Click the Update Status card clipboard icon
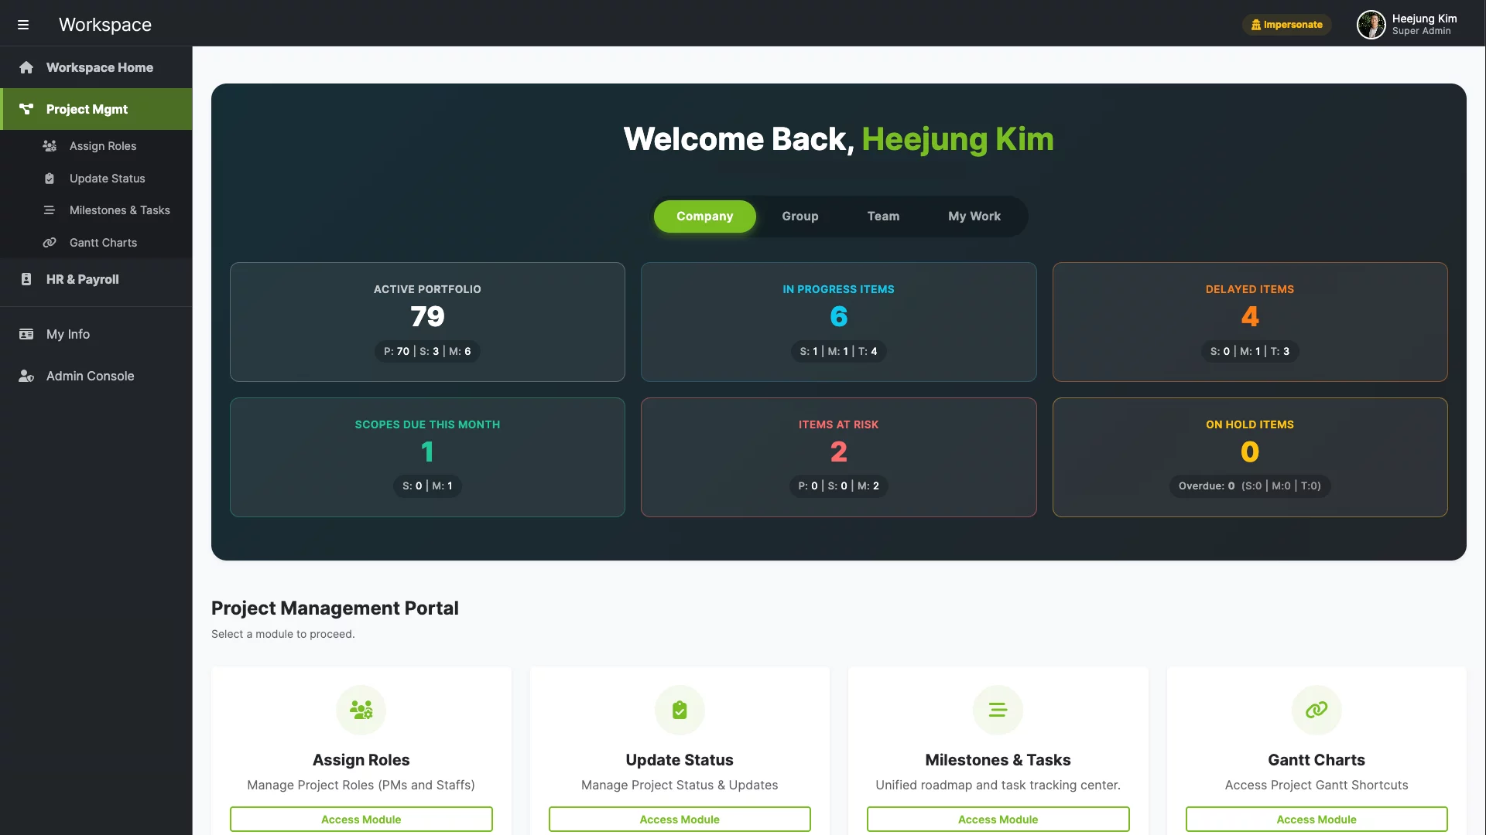The width and height of the screenshot is (1486, 835). [680, 710]
